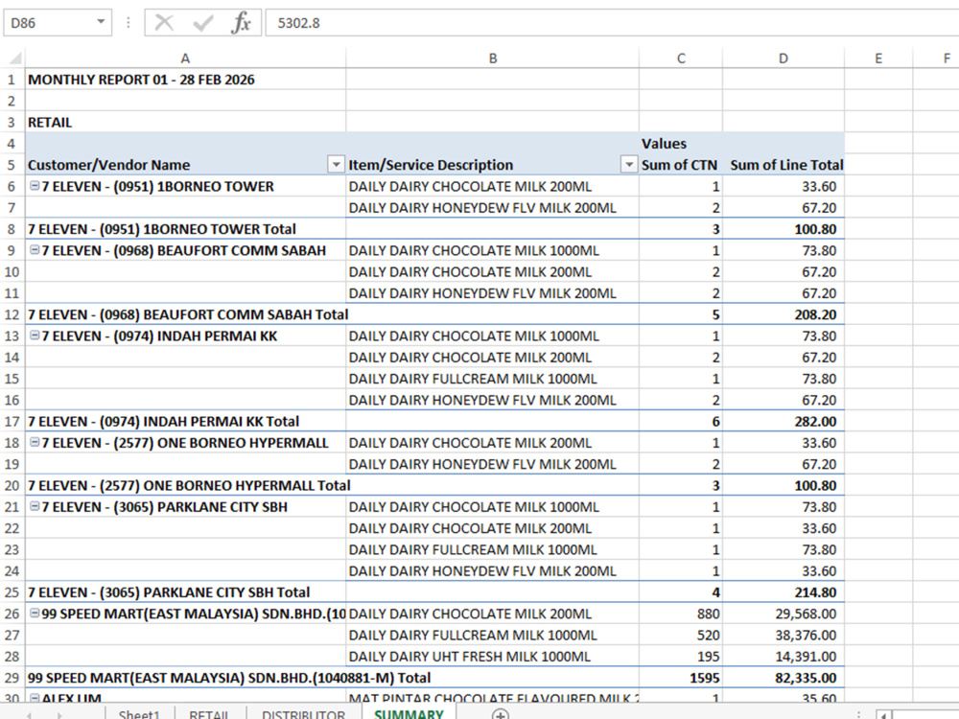Collapse 7 ELEVEN (0974) INDAH PERMAI KK group
The image size is (959, 719).
35,336
